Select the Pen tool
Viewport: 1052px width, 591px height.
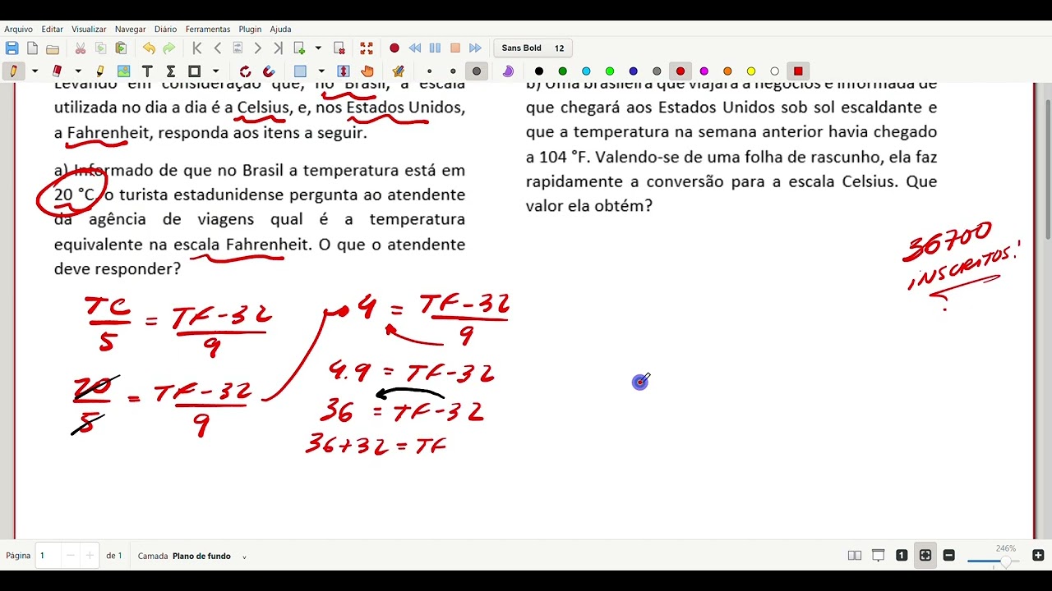pos(12,71)
